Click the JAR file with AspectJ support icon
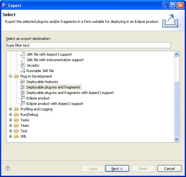 [23, 54]
